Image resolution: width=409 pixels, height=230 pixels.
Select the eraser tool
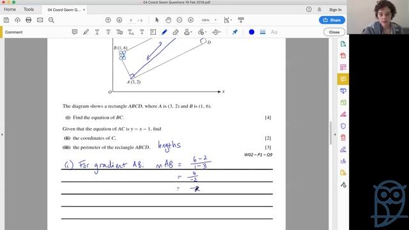click(176, 32)
